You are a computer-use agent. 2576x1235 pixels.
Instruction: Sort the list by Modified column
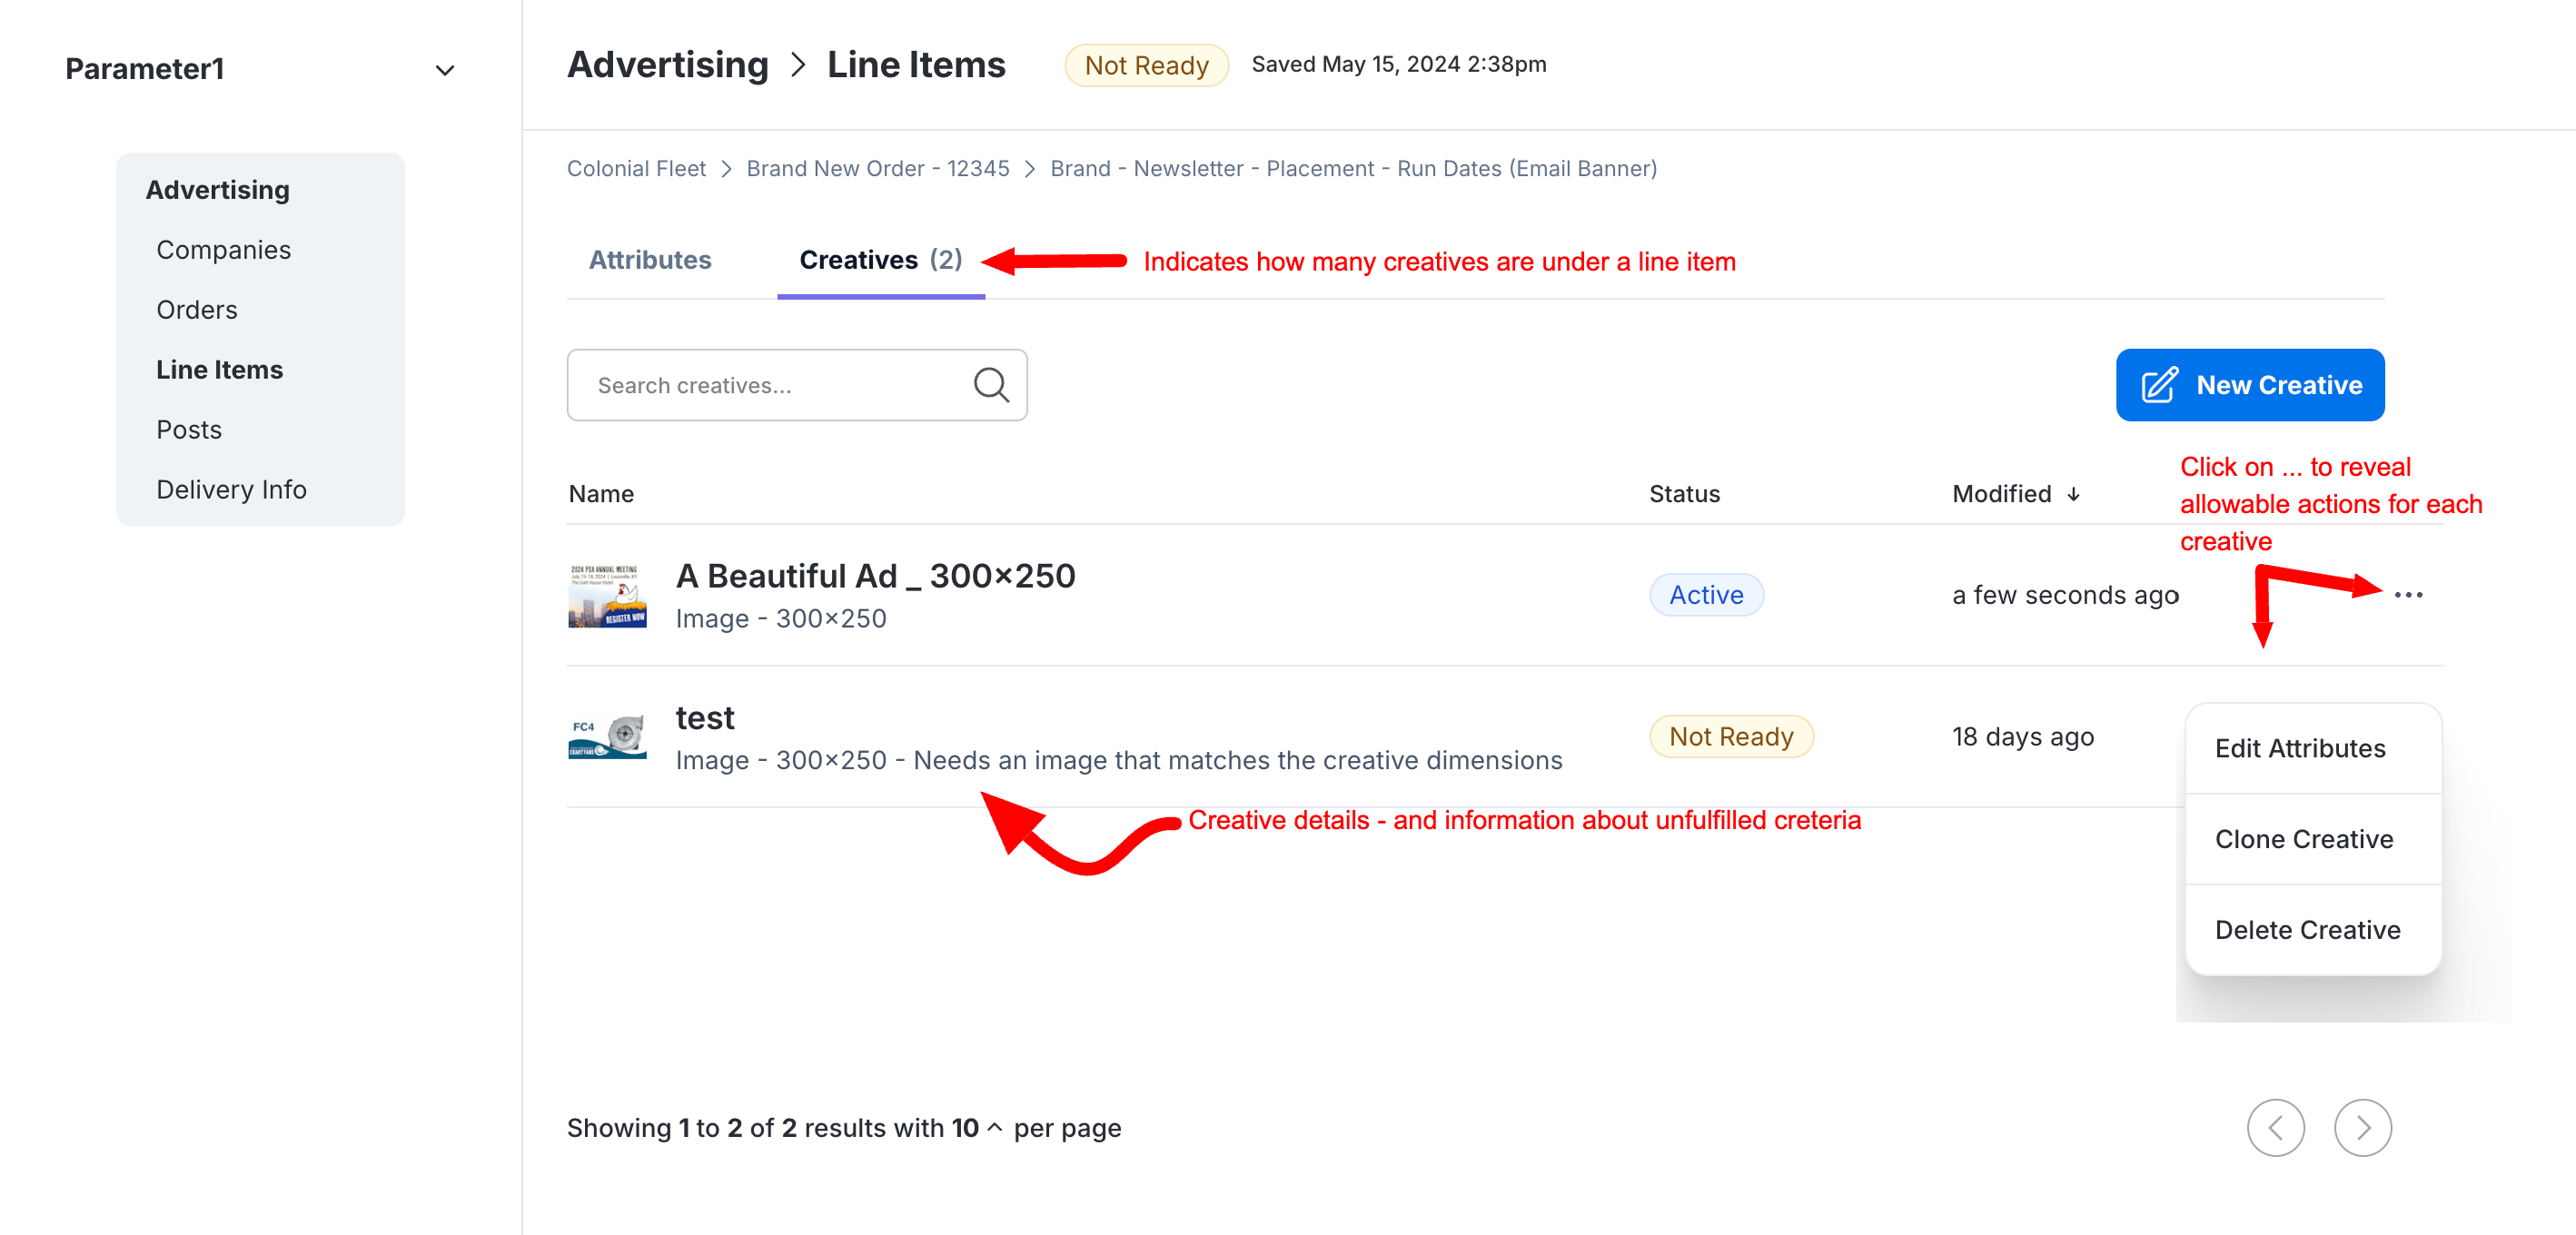click(x=2002, y=494)
